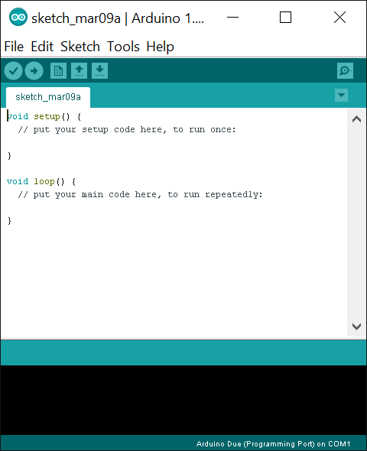
Task: Click the Upload arrow button
Action: pyautogui.click(x=34, y=71)
